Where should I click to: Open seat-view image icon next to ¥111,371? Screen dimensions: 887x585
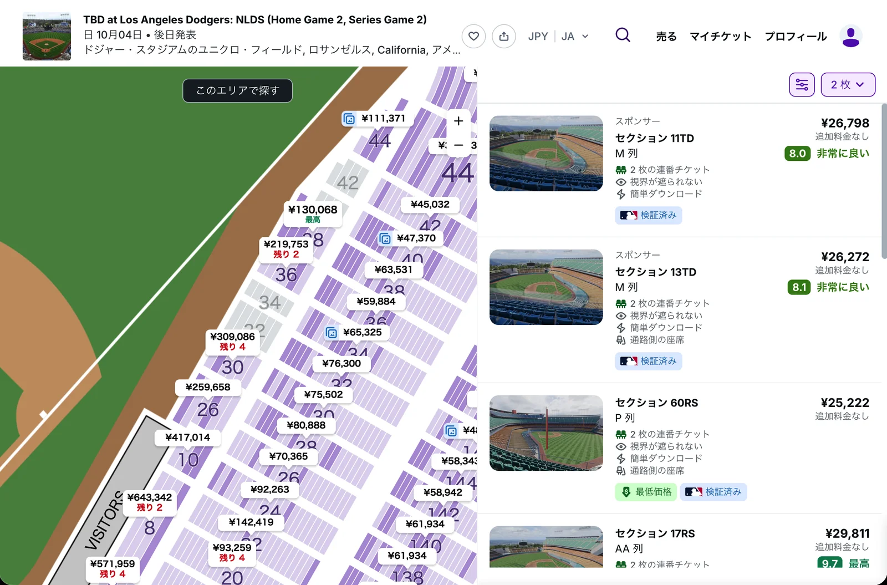349,119
